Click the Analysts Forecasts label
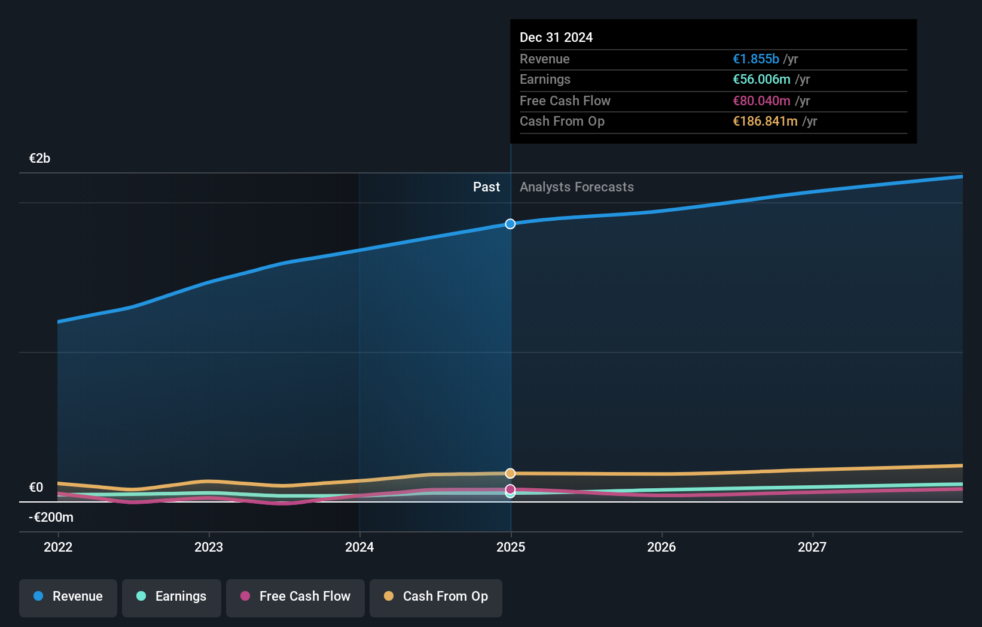The width and height of the screenshot is (982, 627). [577, 187]
